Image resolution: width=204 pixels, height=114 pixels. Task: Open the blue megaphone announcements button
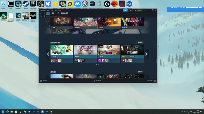125,10
